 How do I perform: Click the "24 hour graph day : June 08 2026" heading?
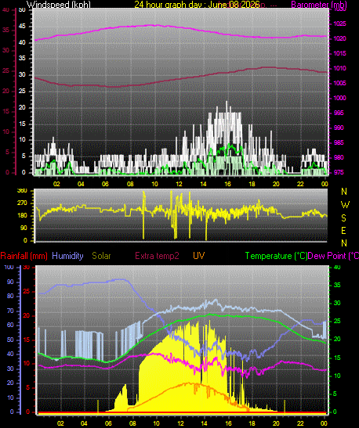(x=197, y=4)
